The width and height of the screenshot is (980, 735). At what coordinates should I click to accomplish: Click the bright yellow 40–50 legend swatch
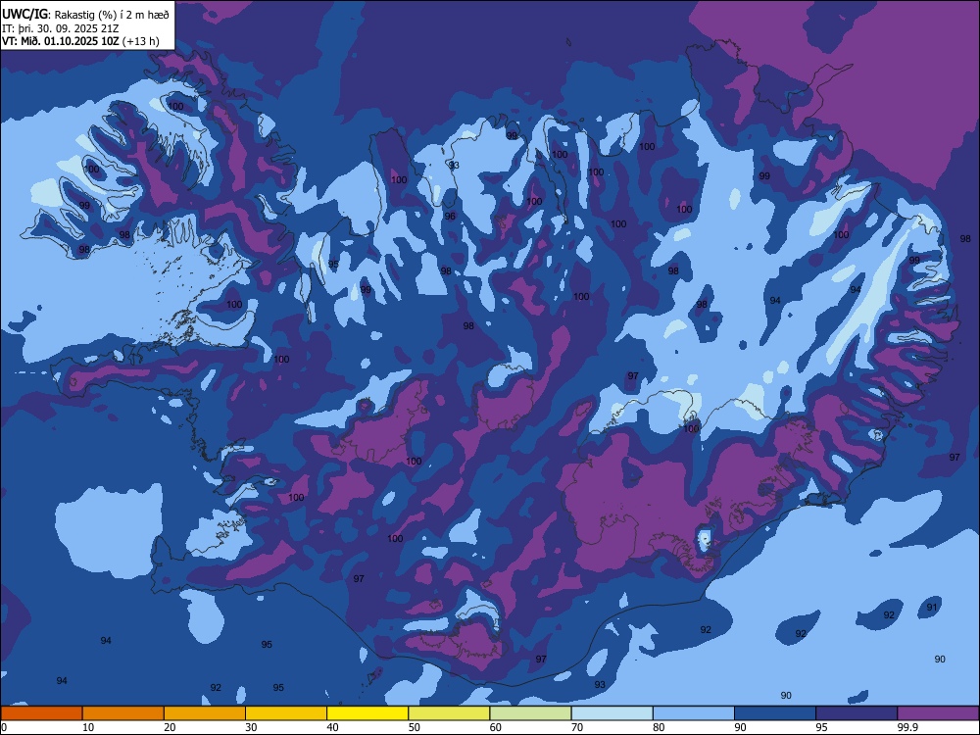coord(367,713)
